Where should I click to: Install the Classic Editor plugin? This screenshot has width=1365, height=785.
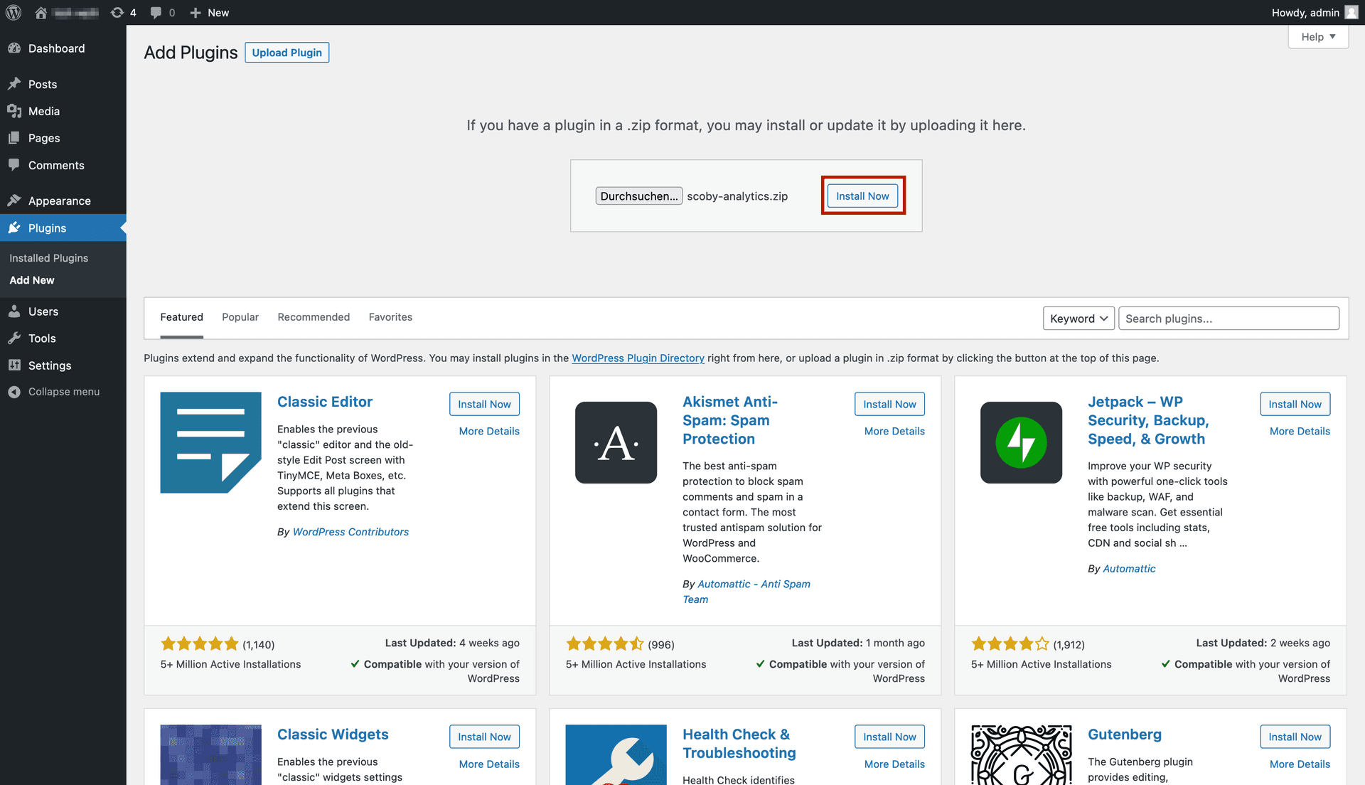[484, 404]
